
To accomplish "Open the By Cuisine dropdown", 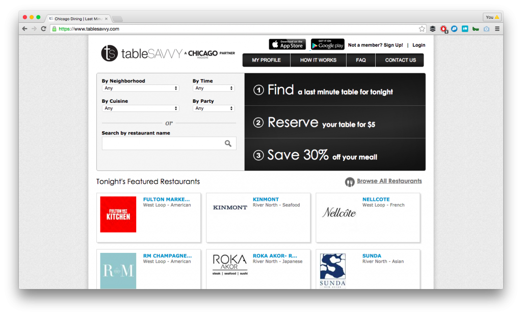I will (141, 108).
